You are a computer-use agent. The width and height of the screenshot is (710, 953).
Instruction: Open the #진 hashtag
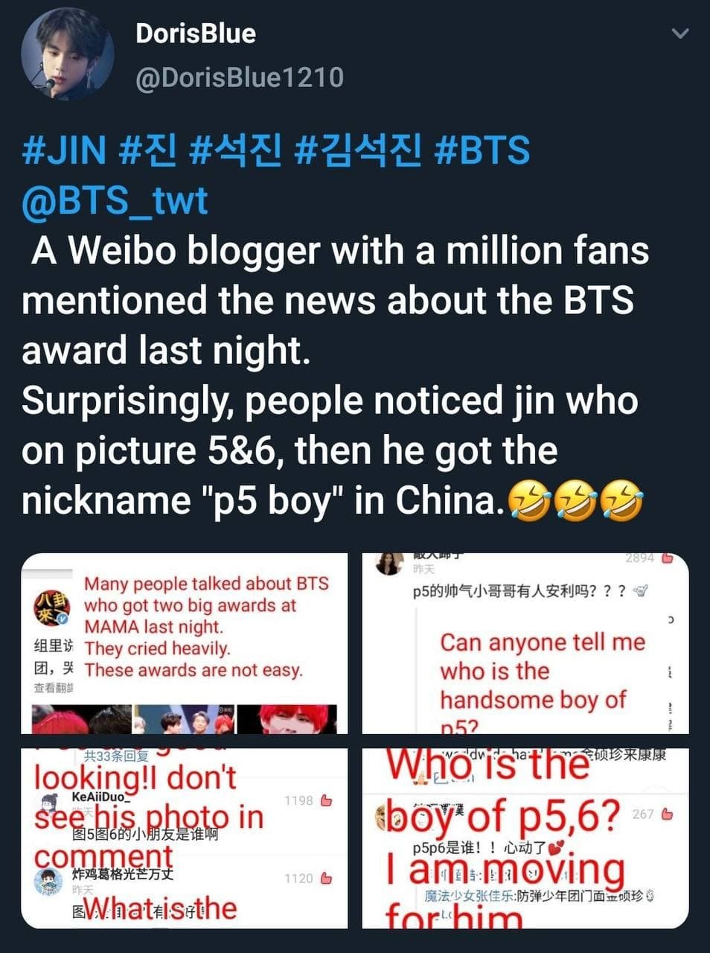[147, 150]
